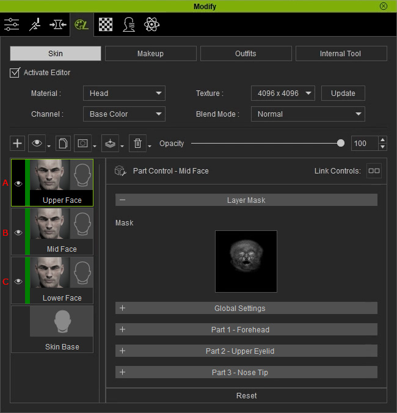Toggle the Link Controls icon
This screenshot has width=397, height=413.
[374, 171]
